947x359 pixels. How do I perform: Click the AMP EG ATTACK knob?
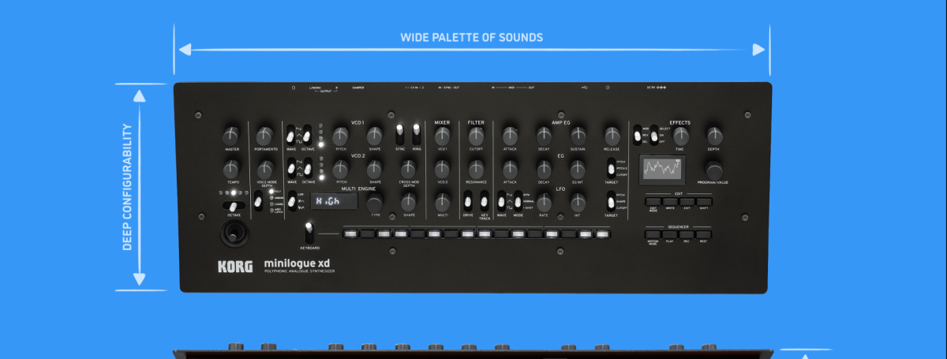point(510,135)
